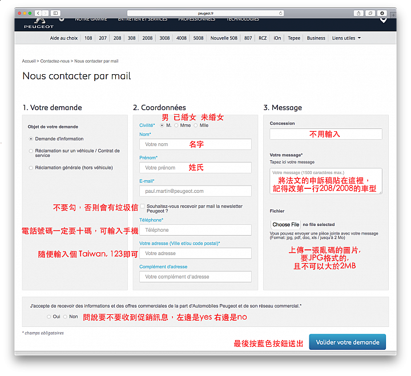
Task: Open the Safari downloads icon
Action: point(382,13)
